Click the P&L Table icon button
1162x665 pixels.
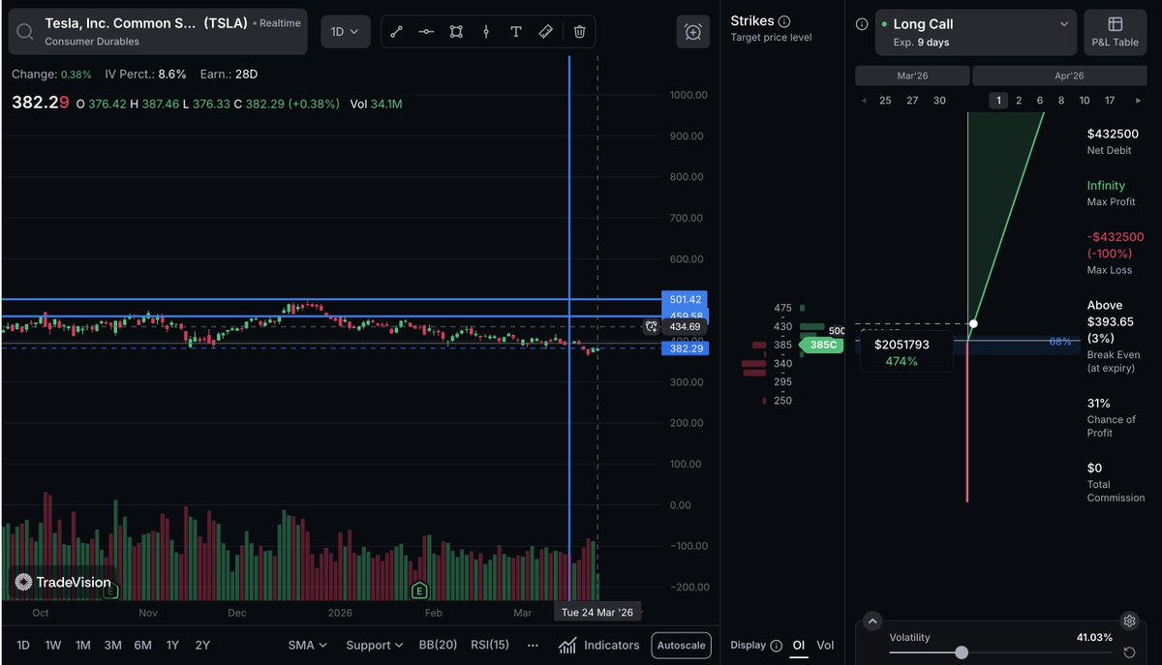tap(1115, 33)
